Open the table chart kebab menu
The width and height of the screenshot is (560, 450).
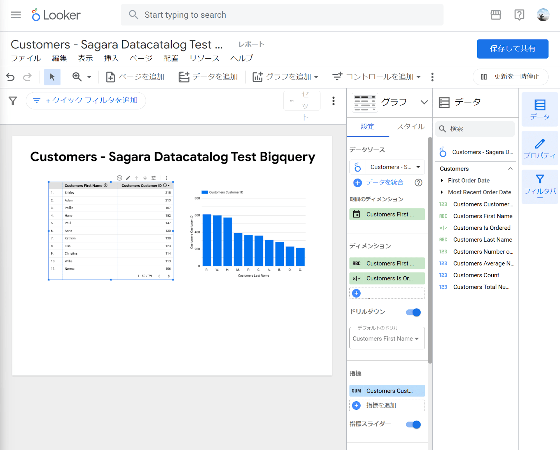coord(166,178)
